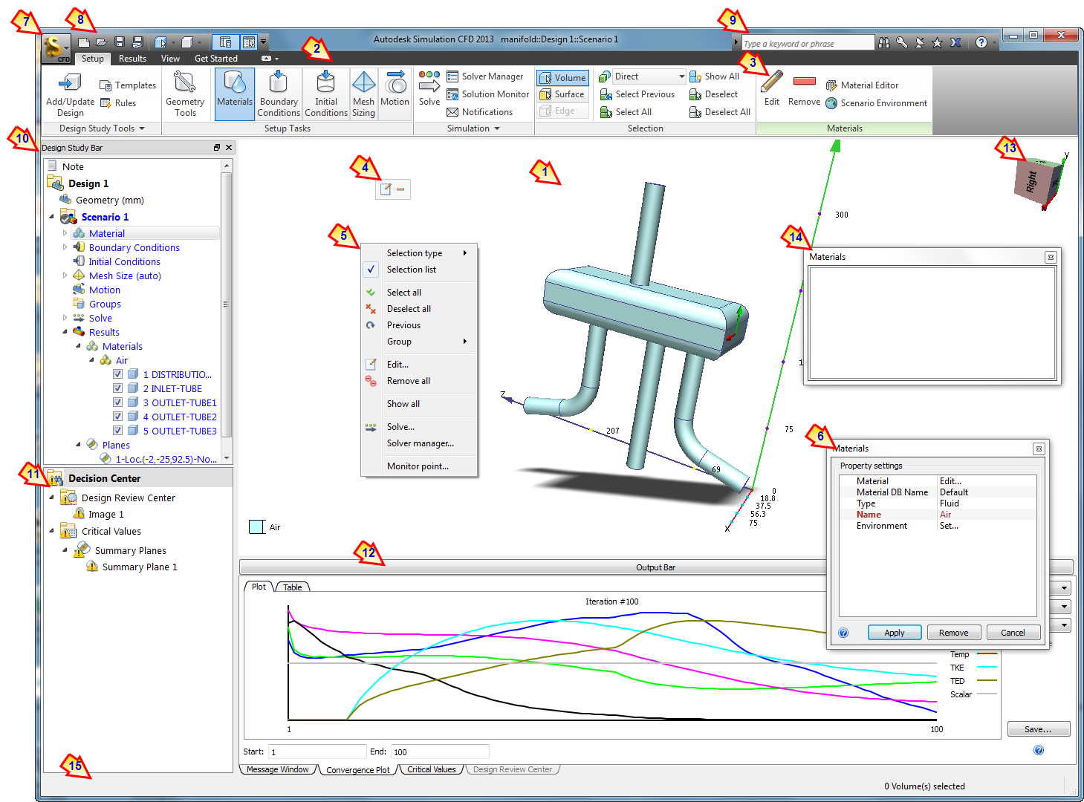Open Mesh Sizing task
This screenshot has height=802, width=1084.
point(363,94)
